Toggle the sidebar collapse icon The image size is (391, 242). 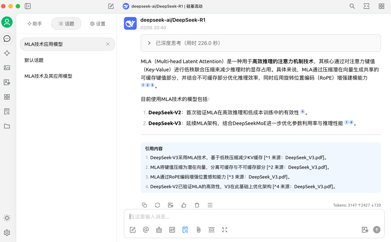coord(28,6)
